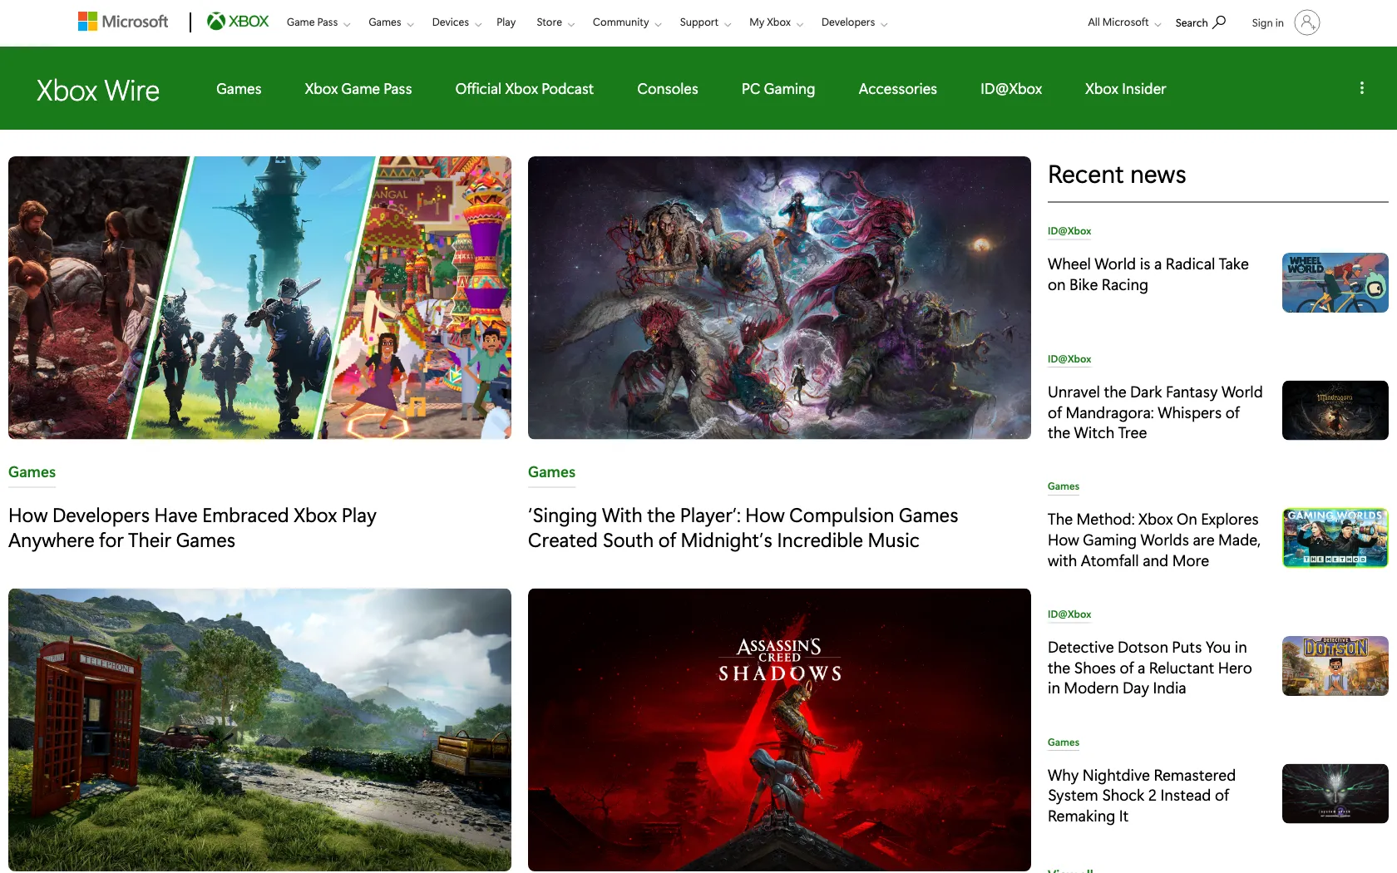This screenshot has height=873, width=1397.
Task: Select Xbox Game Pass in Xbox Wire menu
Action: point(358,89)
